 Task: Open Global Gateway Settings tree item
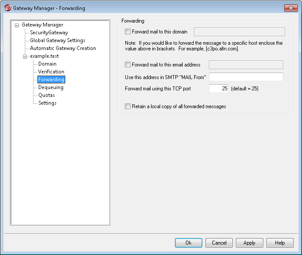pyautogui.click(x=57, y=40)
